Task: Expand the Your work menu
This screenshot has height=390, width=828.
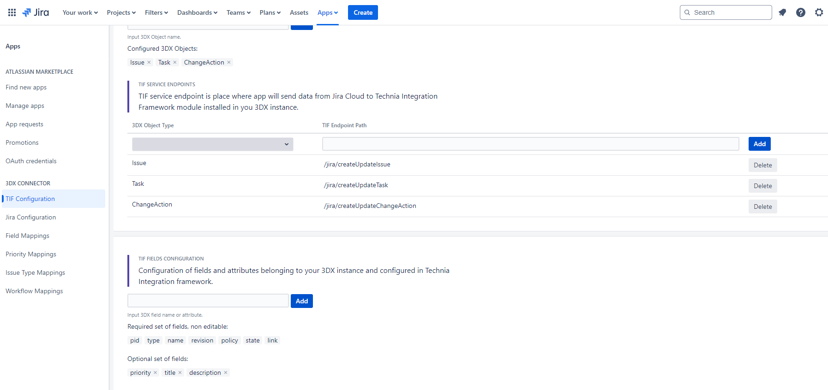Action: click(80, 12)
